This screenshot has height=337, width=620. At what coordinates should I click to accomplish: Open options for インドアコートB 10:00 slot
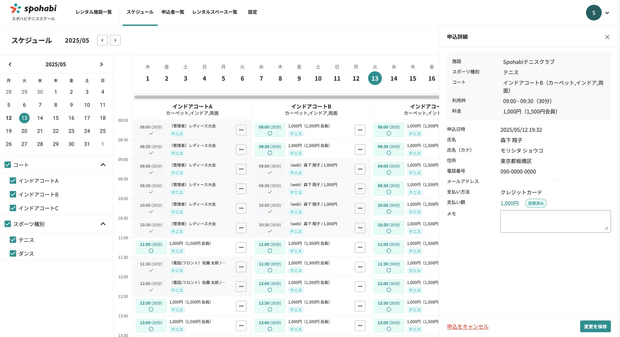(360, 208)
